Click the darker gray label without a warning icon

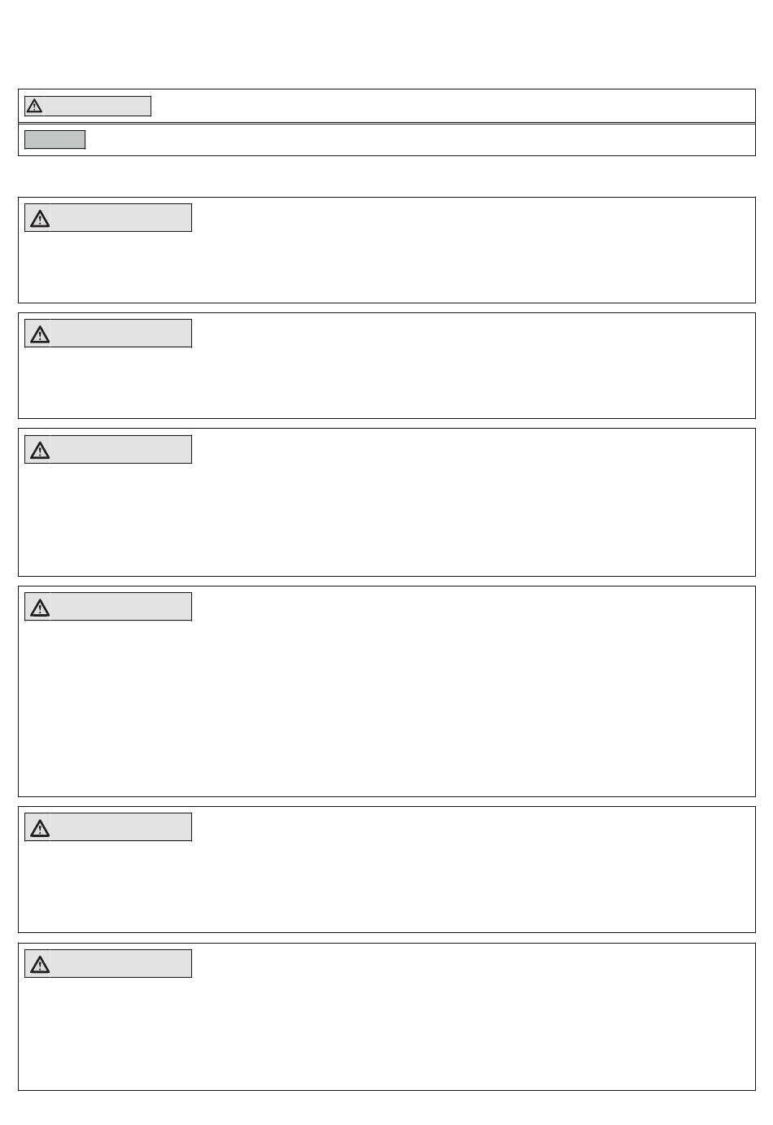point(55,140)
